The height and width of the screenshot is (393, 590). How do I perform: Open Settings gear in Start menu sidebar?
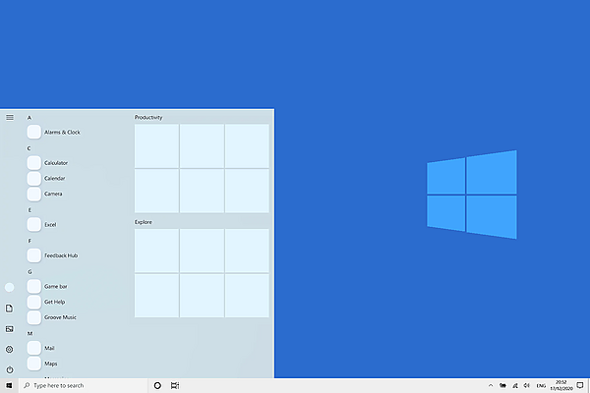(x=9, y=349)
